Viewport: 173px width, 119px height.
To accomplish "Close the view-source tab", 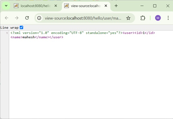I will (x=106, y=6).
